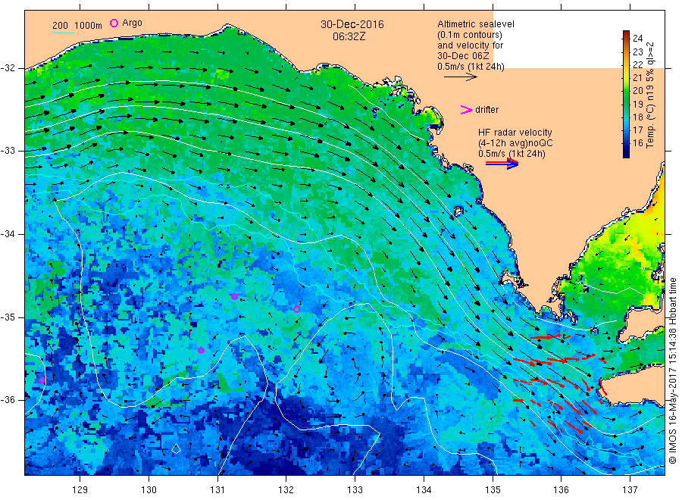Select the Argo float marker near 132.2E, 34.9S
The width and height of the screenshot is (682, 500).
coord(296,310)
